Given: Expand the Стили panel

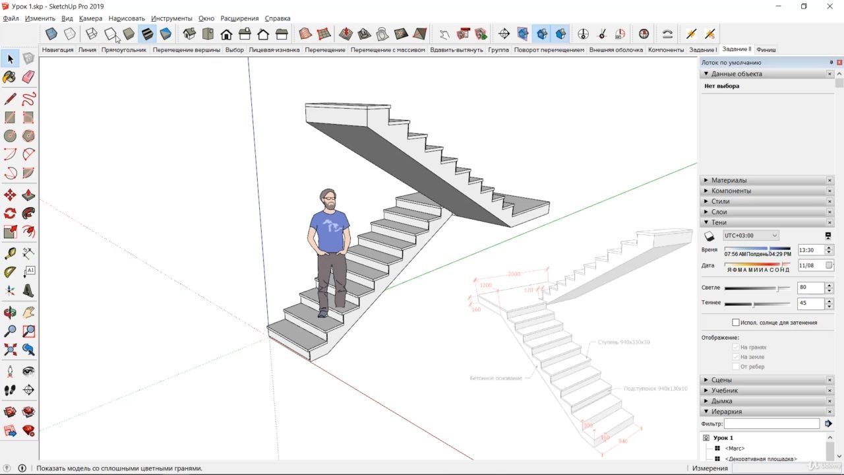Looking at the screenshot, I should coord(706,201).
